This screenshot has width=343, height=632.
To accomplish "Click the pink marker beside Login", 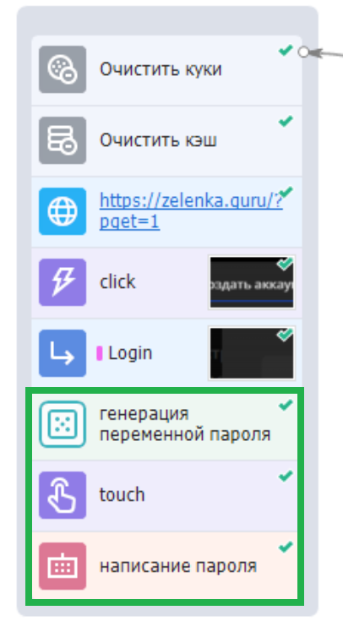I will click(x=100, y=353).
